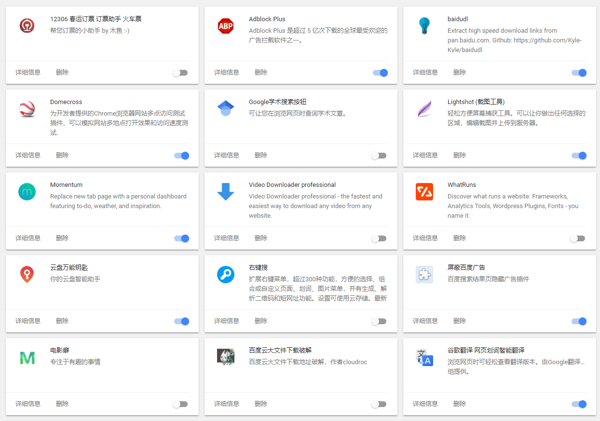Image resolution: width=600 pixels, height=421 pixels.
Task: Click 删除 on the 右键搜 card
Action: pos(261,321)
